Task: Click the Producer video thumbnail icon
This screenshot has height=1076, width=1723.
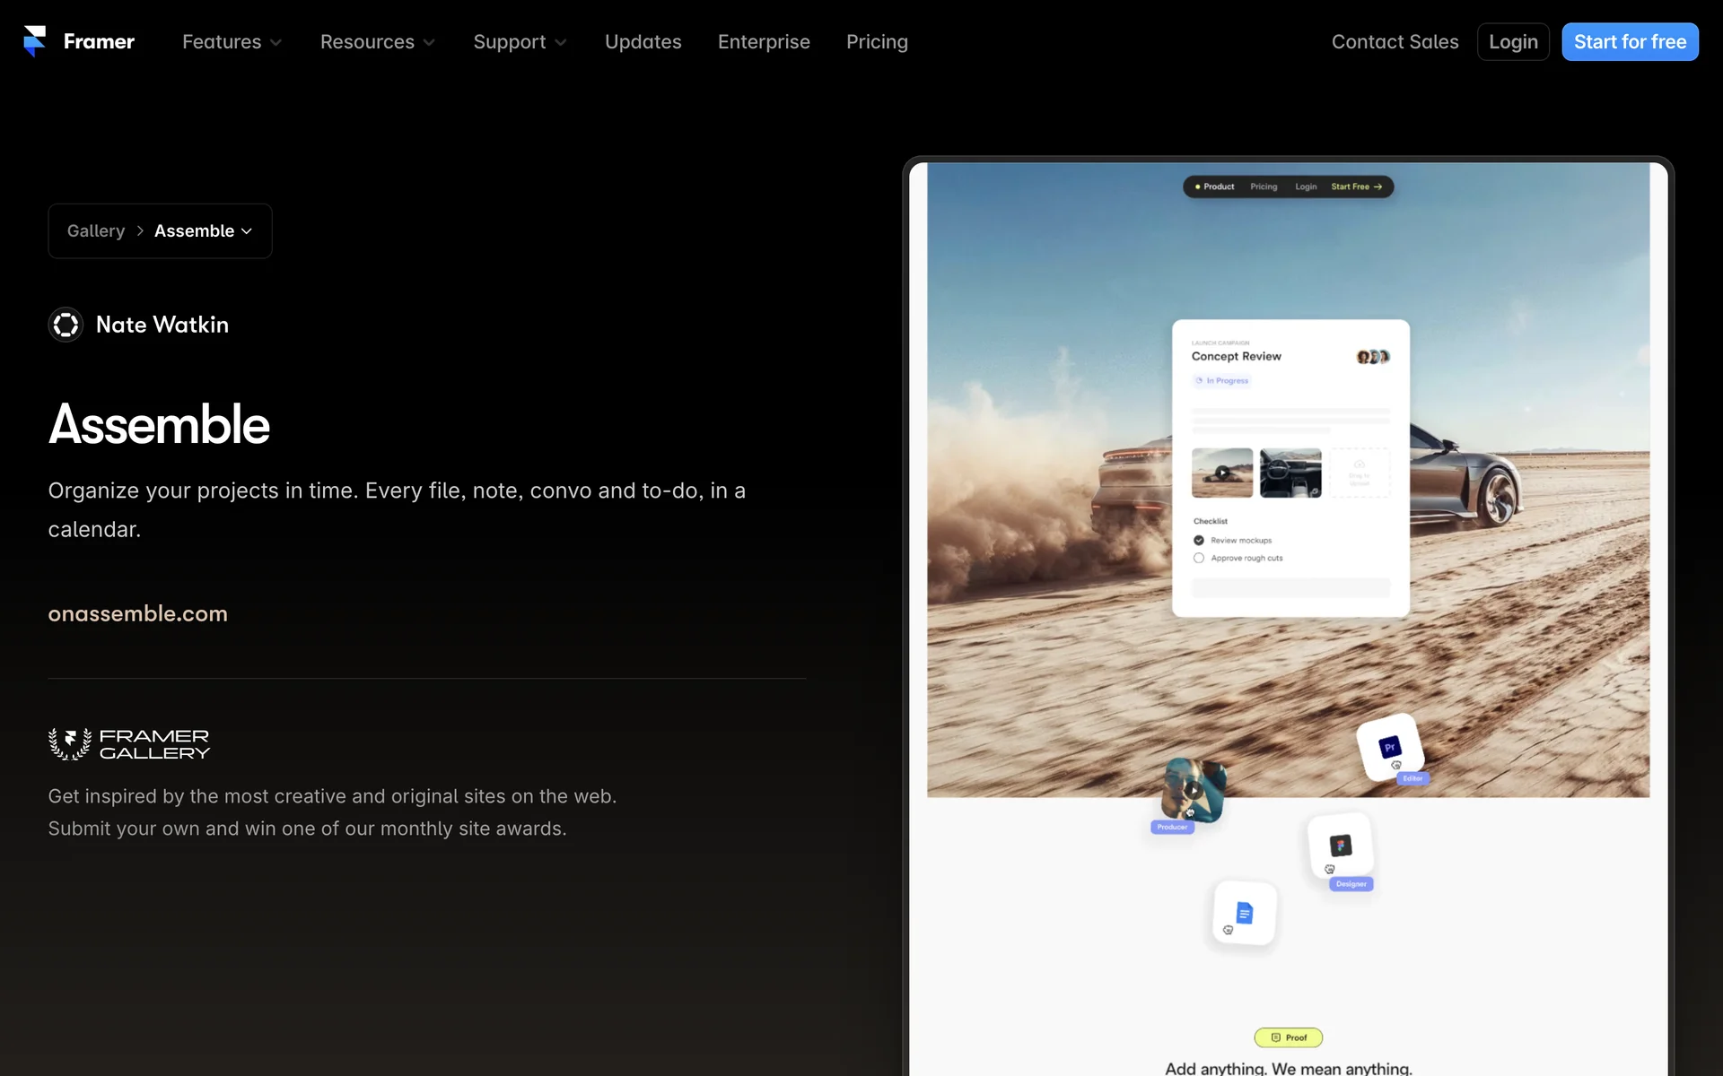Action: pyautogui.click(x=1193, y=790)
